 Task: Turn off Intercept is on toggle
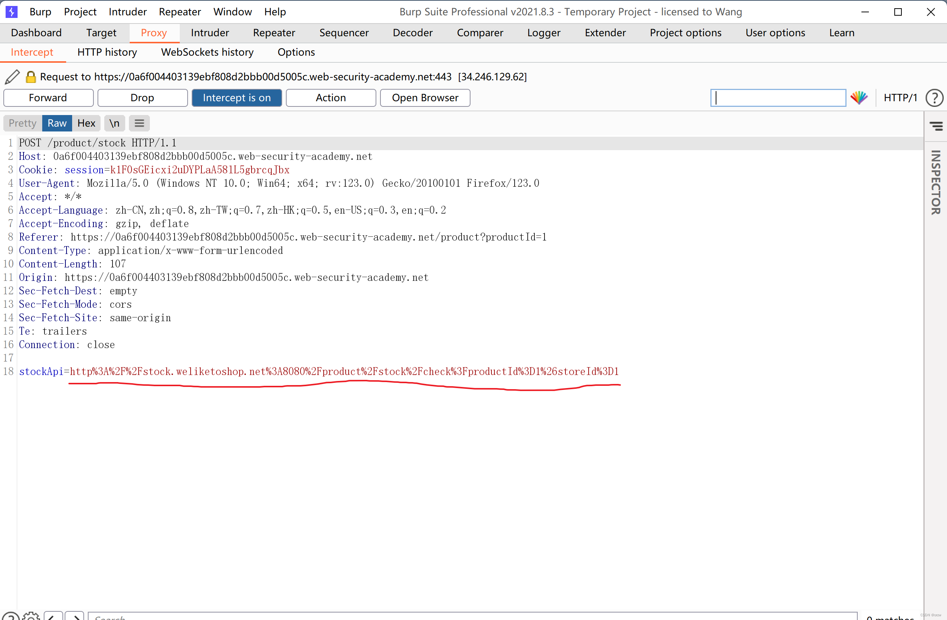[x=236, y=98]
